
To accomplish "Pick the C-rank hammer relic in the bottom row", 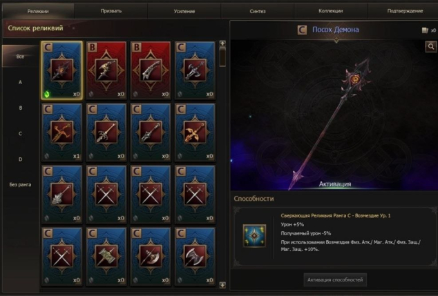I will tap(106, 257).
